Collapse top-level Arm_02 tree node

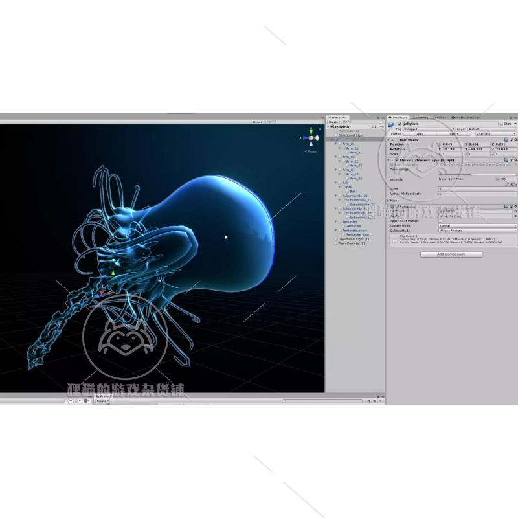coord(335,157)
